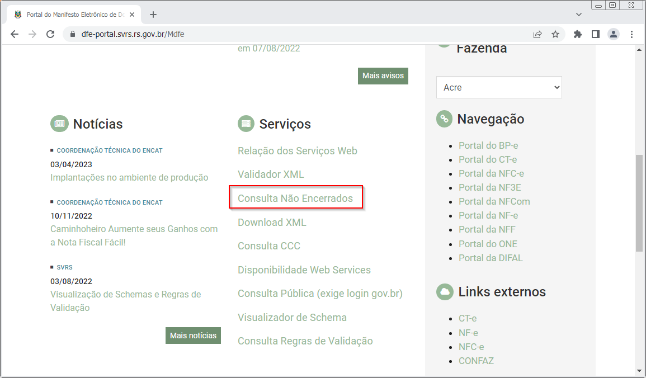Image resolution: width=646 pixels, height=378 pixels.
Task: Open the Portal da NFF link
Action: [487, 229]
